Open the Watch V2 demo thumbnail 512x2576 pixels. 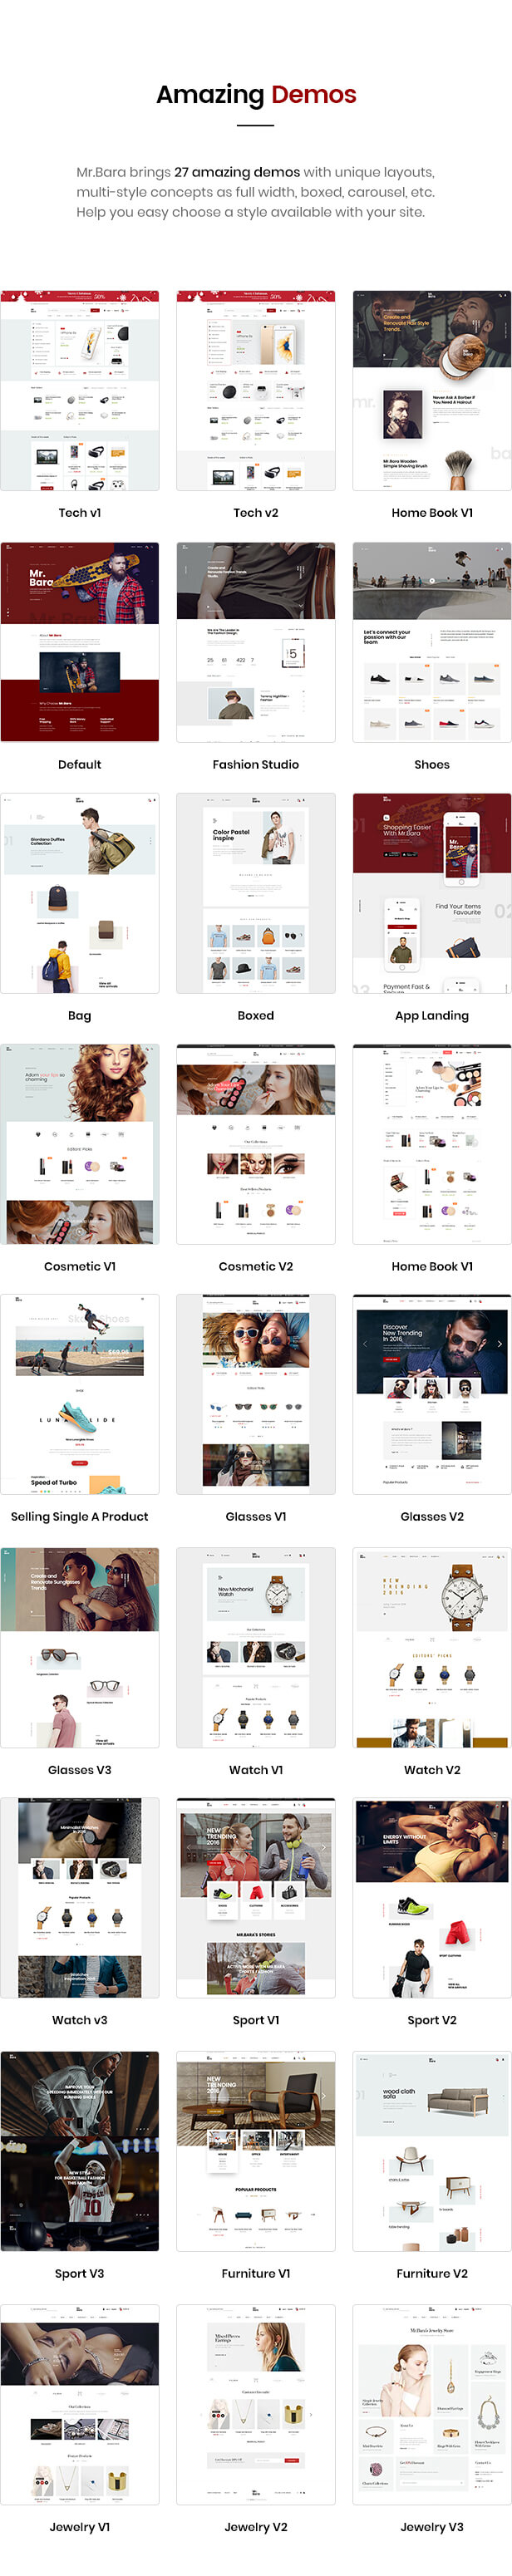[x=432, y=1647]
